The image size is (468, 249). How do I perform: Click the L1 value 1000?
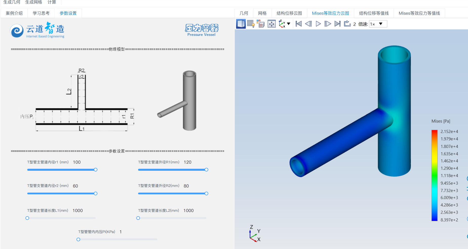click(x=78, y=210)
